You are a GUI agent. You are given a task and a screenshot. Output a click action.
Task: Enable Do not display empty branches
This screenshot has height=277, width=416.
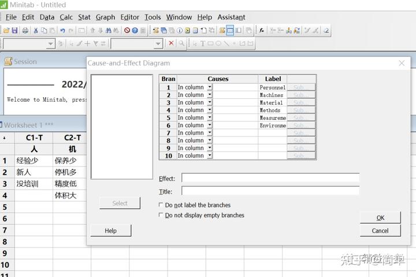[161, 215]
